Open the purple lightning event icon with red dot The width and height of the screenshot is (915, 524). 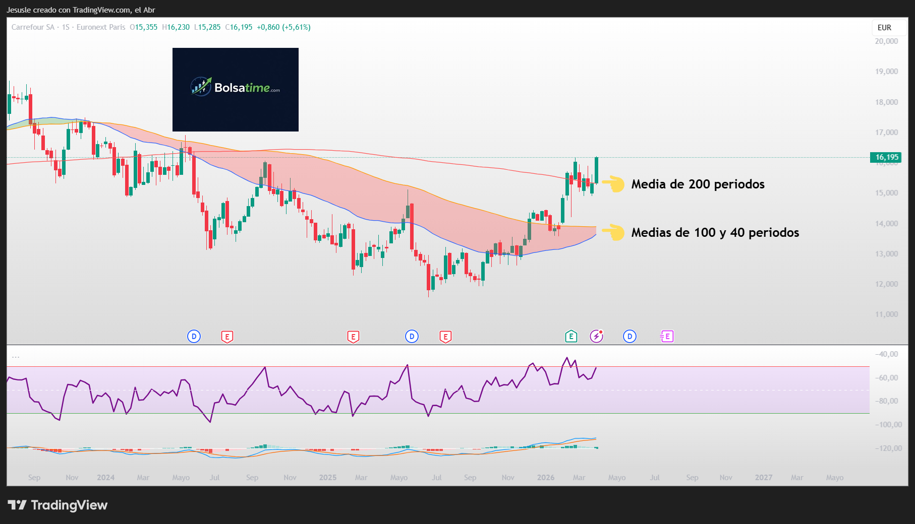tap(597, 336)
